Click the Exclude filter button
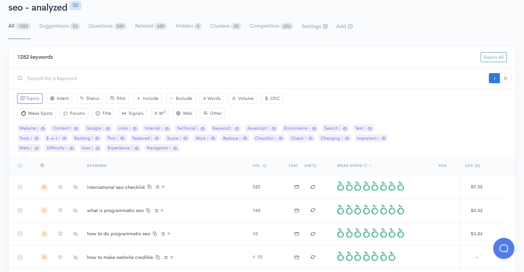The image size is (524, 272). pyautogui.click(x=181, y=99)
